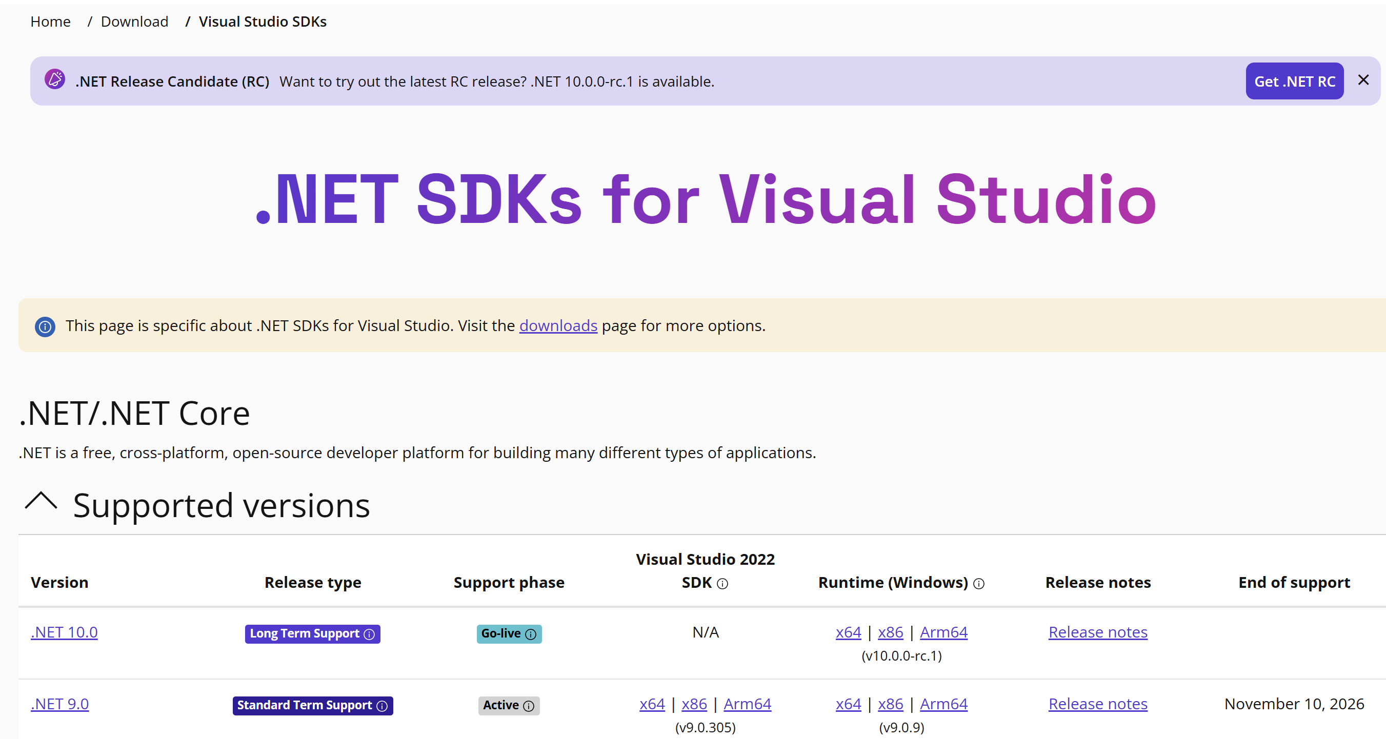Download .NET 10.0 x86 runtime

coord(890,632)
